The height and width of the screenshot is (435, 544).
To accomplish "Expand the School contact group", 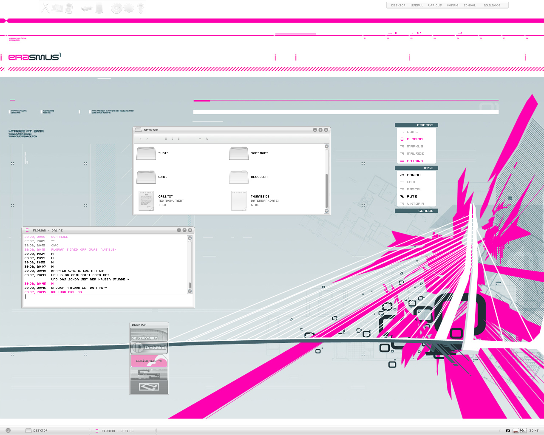I will [416, 211].
